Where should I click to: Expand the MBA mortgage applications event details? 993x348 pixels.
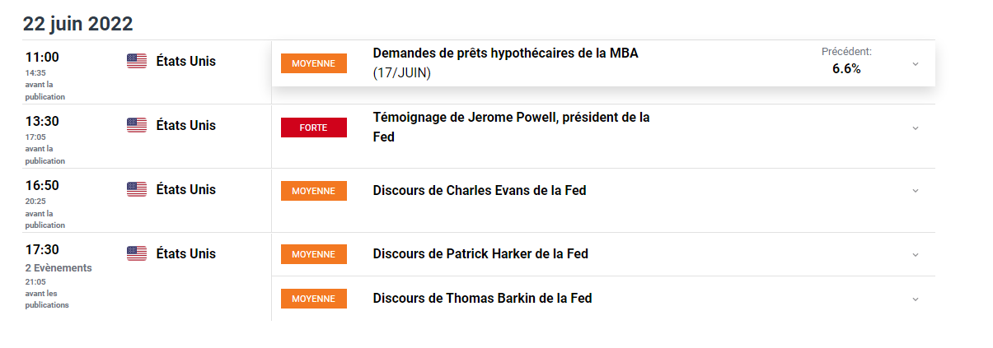tap(915, 63)
